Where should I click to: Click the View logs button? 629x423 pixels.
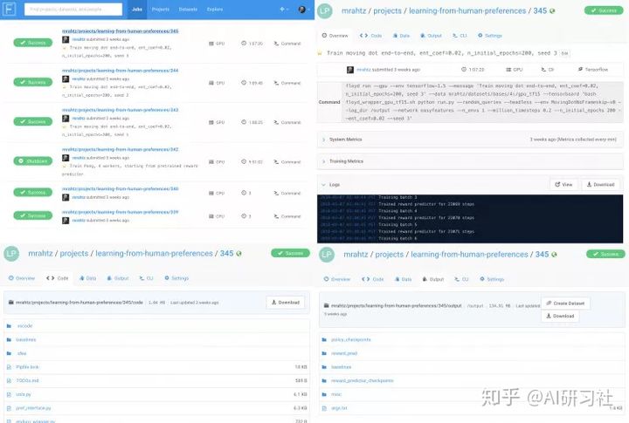pos(563,184)
